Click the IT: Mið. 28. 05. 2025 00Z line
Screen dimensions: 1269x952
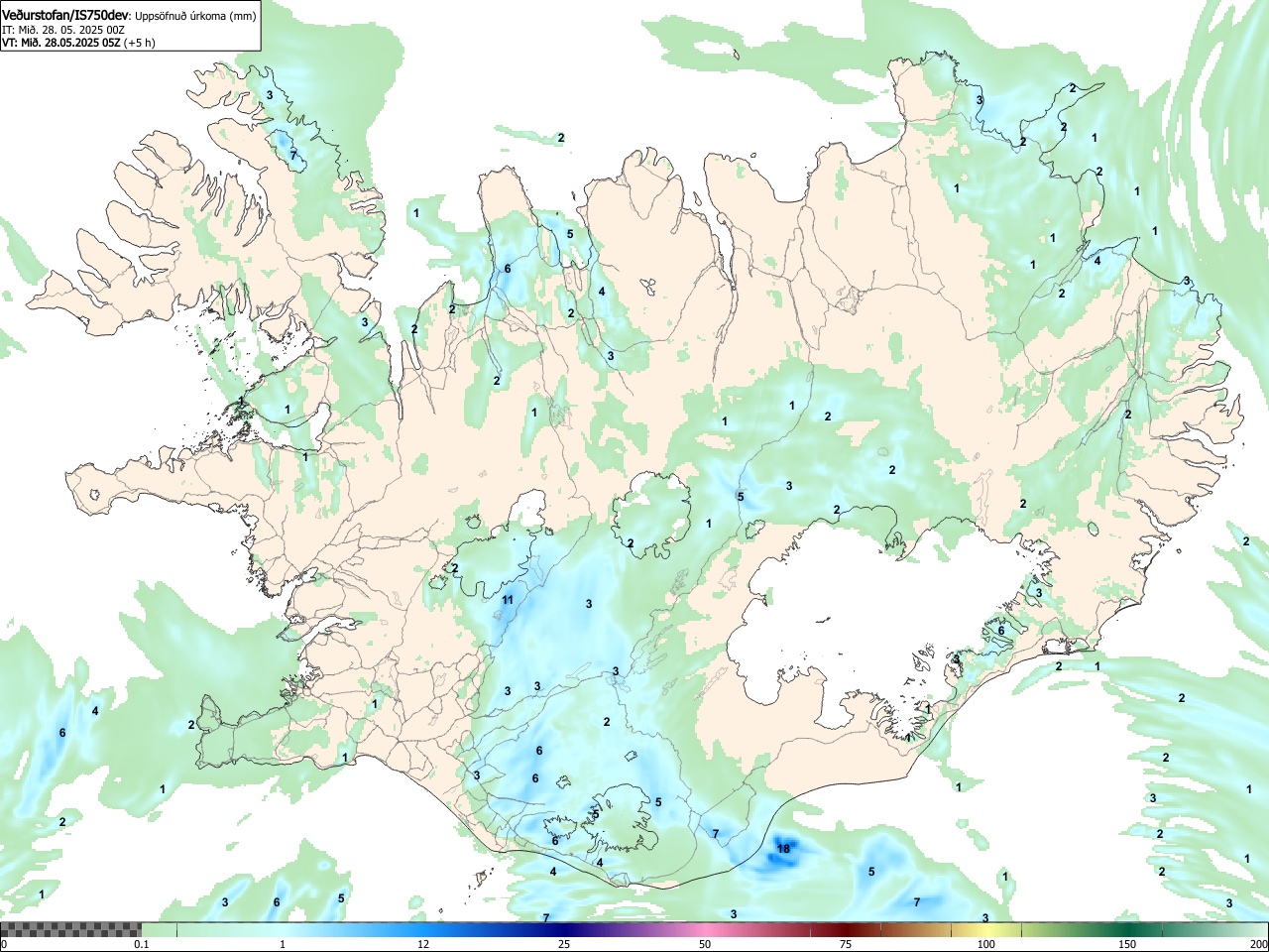pyautogui.click(x=62, y=30)
